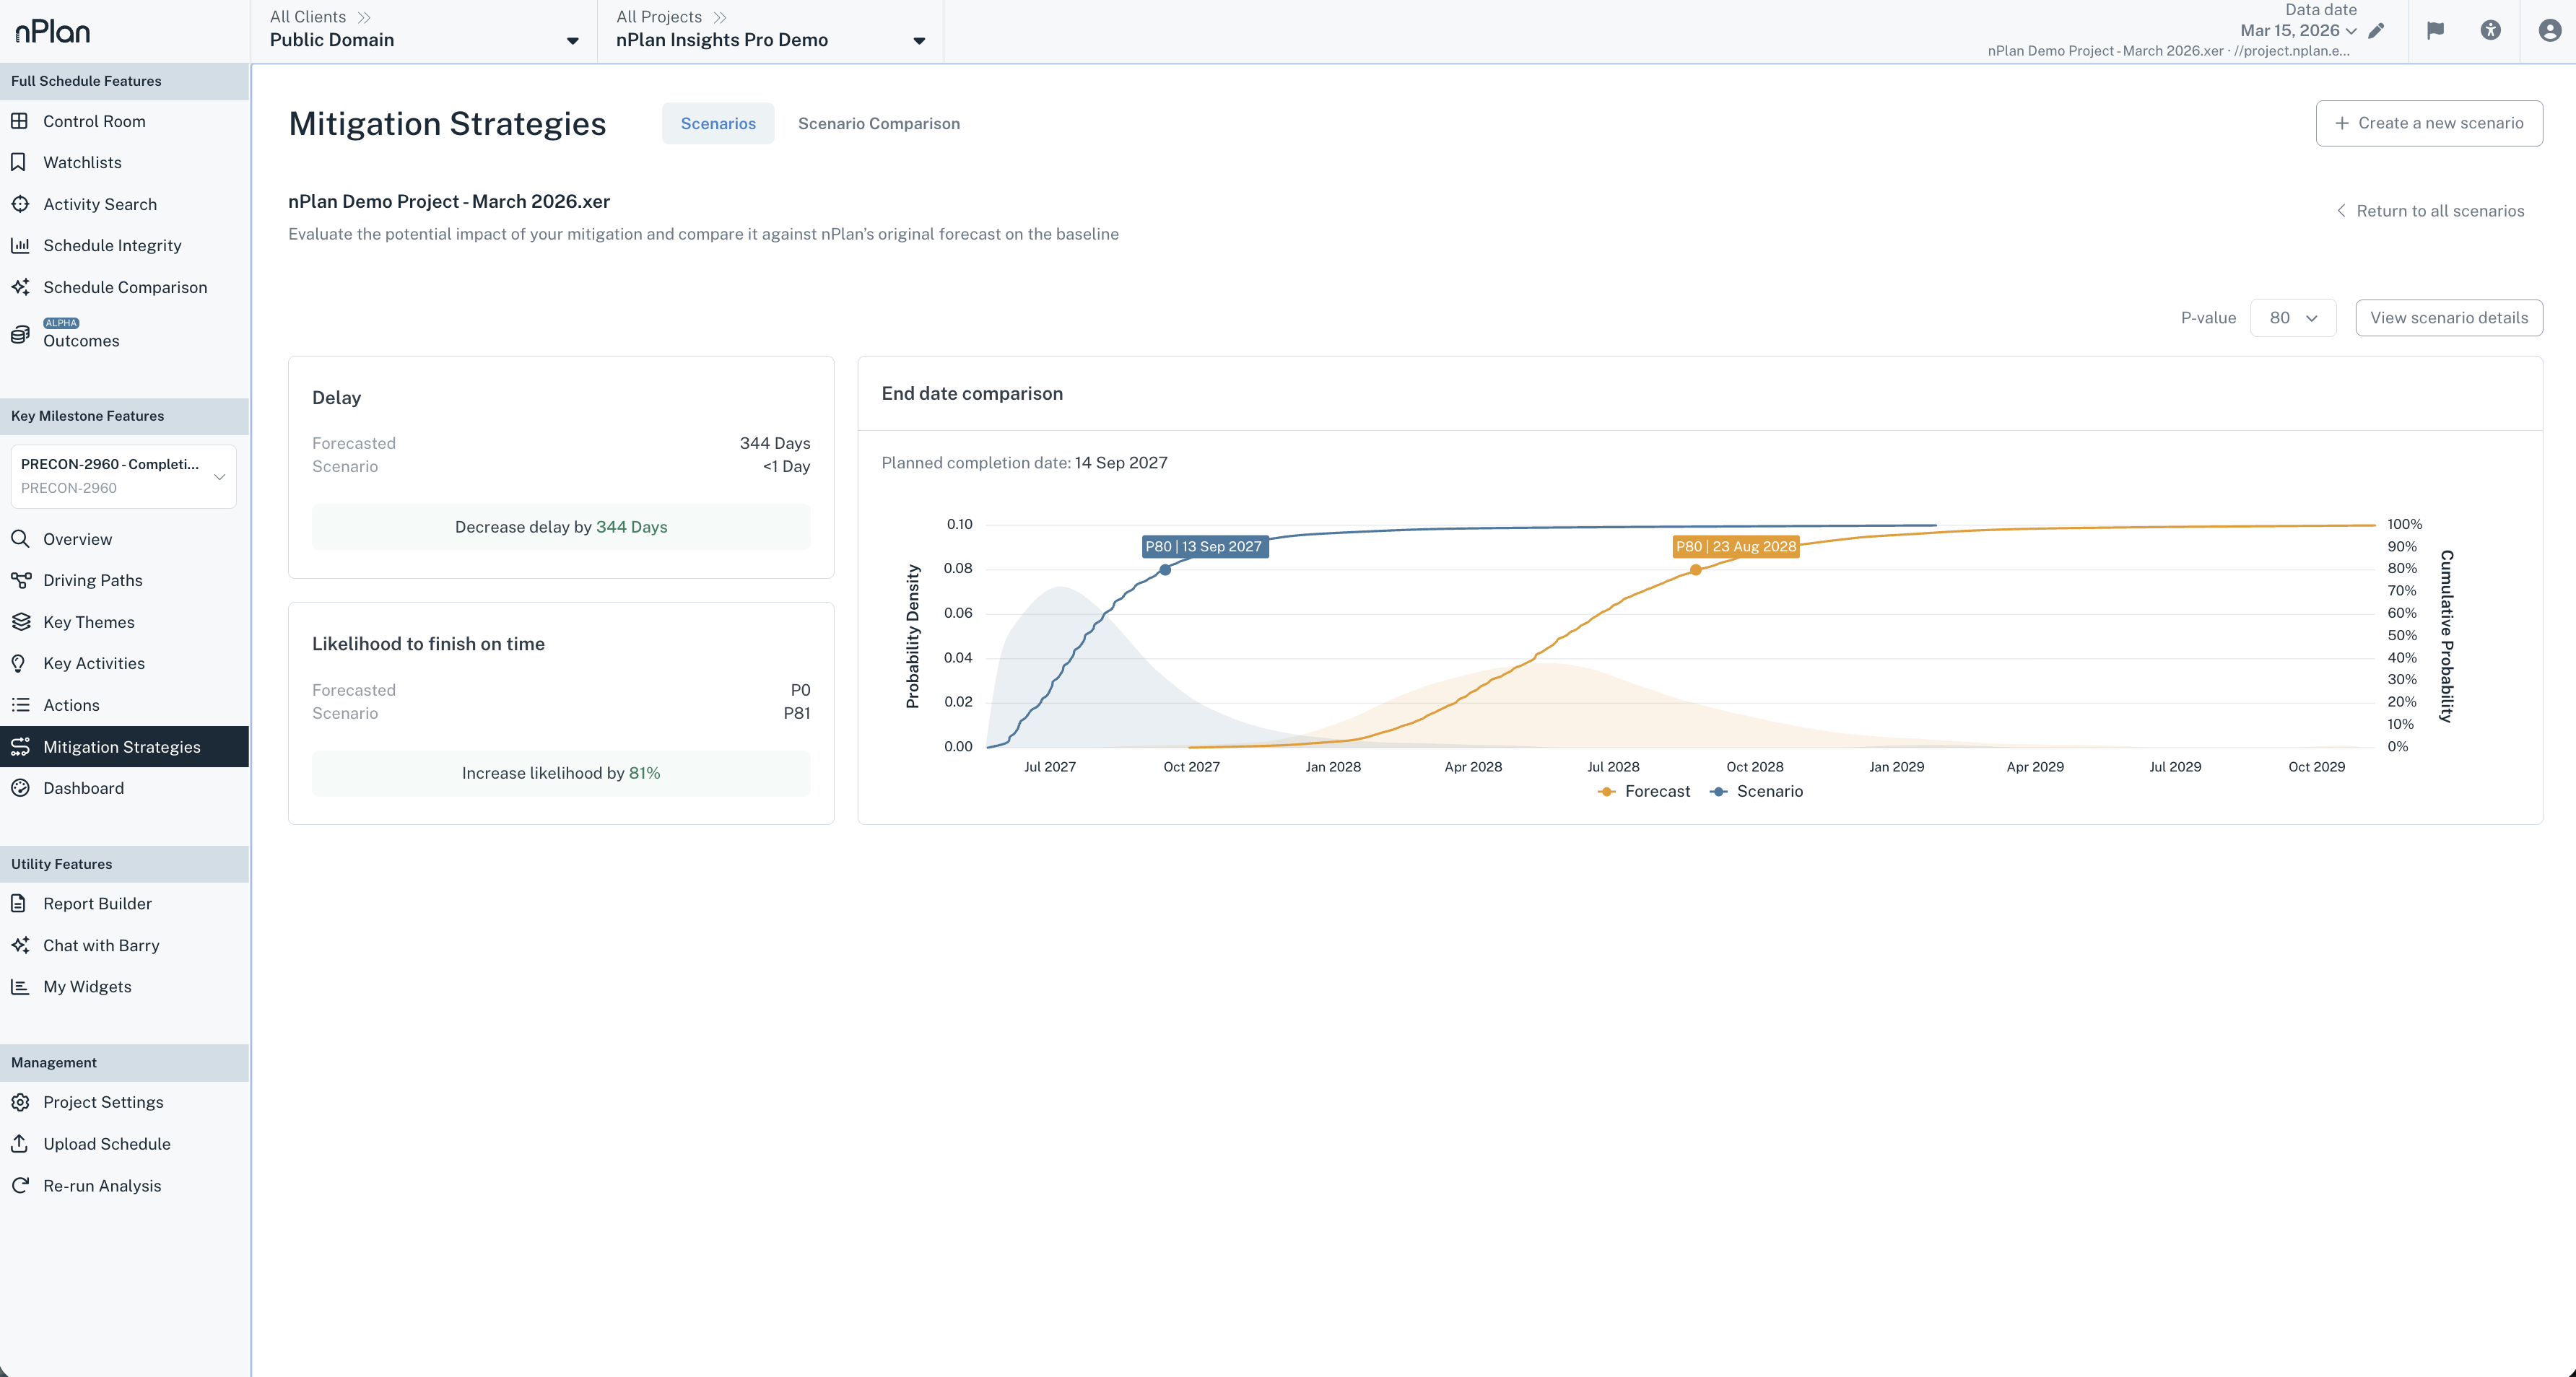Screen dimensions: 2576x1377
Task: Expand the PRECON-2960 milestone selector
Action: [123, 476]
